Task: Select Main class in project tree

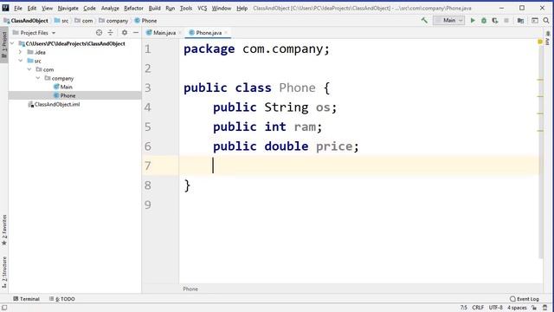Action: (66, 87)
